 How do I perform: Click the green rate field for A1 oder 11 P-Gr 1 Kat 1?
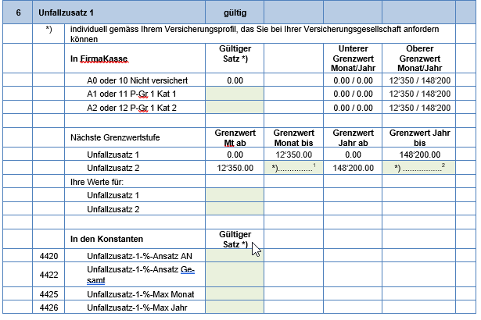[x=235, y=93]
